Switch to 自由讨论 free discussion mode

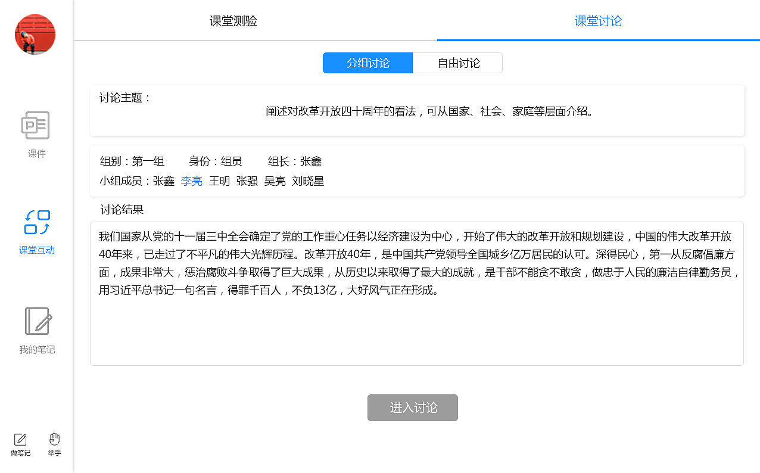click(457, 63)
